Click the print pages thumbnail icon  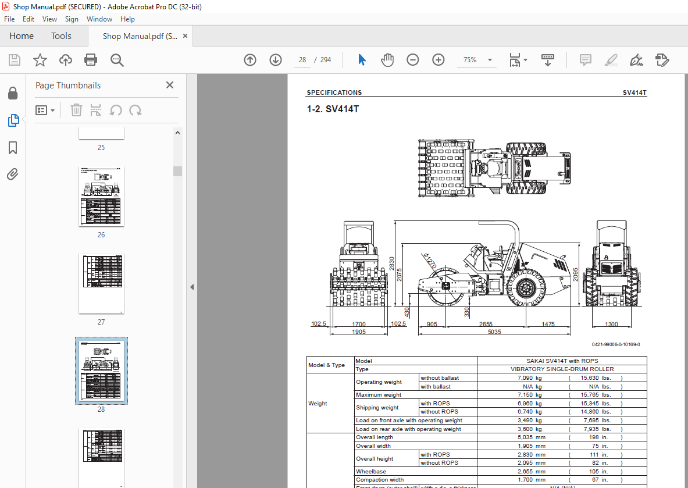(x=95, y=110)
